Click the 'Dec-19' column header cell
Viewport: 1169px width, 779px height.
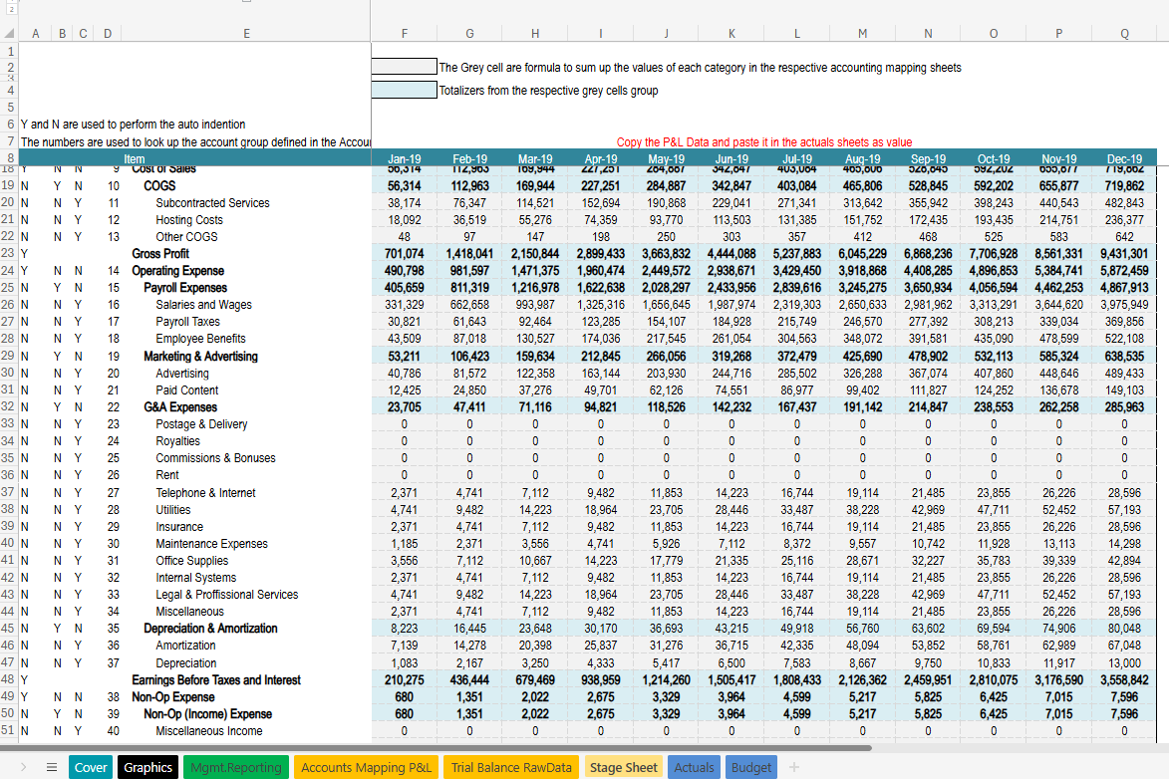[x=1124, y=158]
